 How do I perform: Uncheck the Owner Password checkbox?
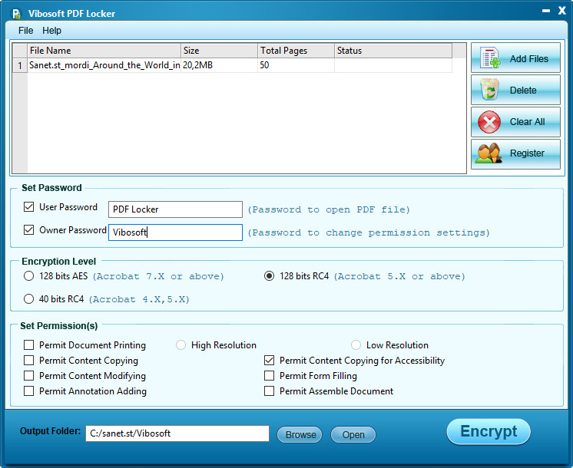point(28,230)
